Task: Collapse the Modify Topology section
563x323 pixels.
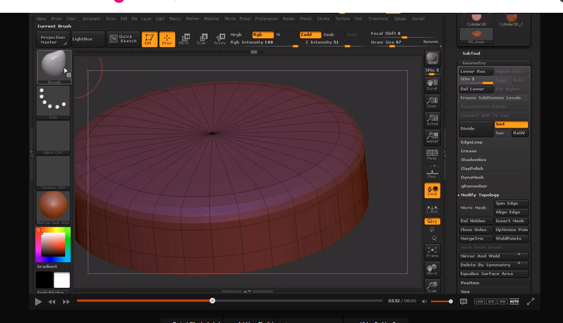Action: pos(480,195)
